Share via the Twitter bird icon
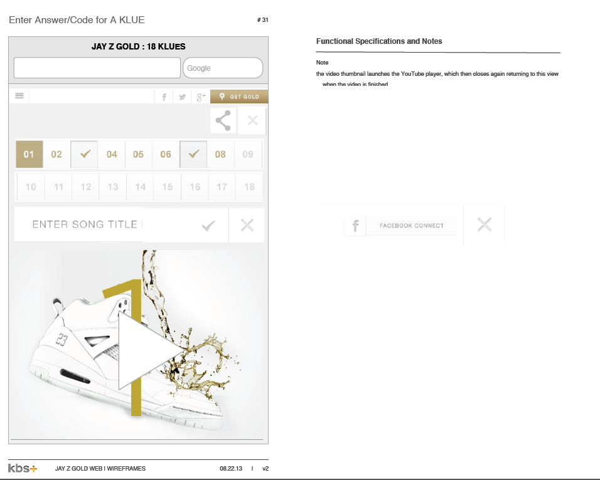The height and width of the screenshot is (480, 600). [x=183, y=97]
